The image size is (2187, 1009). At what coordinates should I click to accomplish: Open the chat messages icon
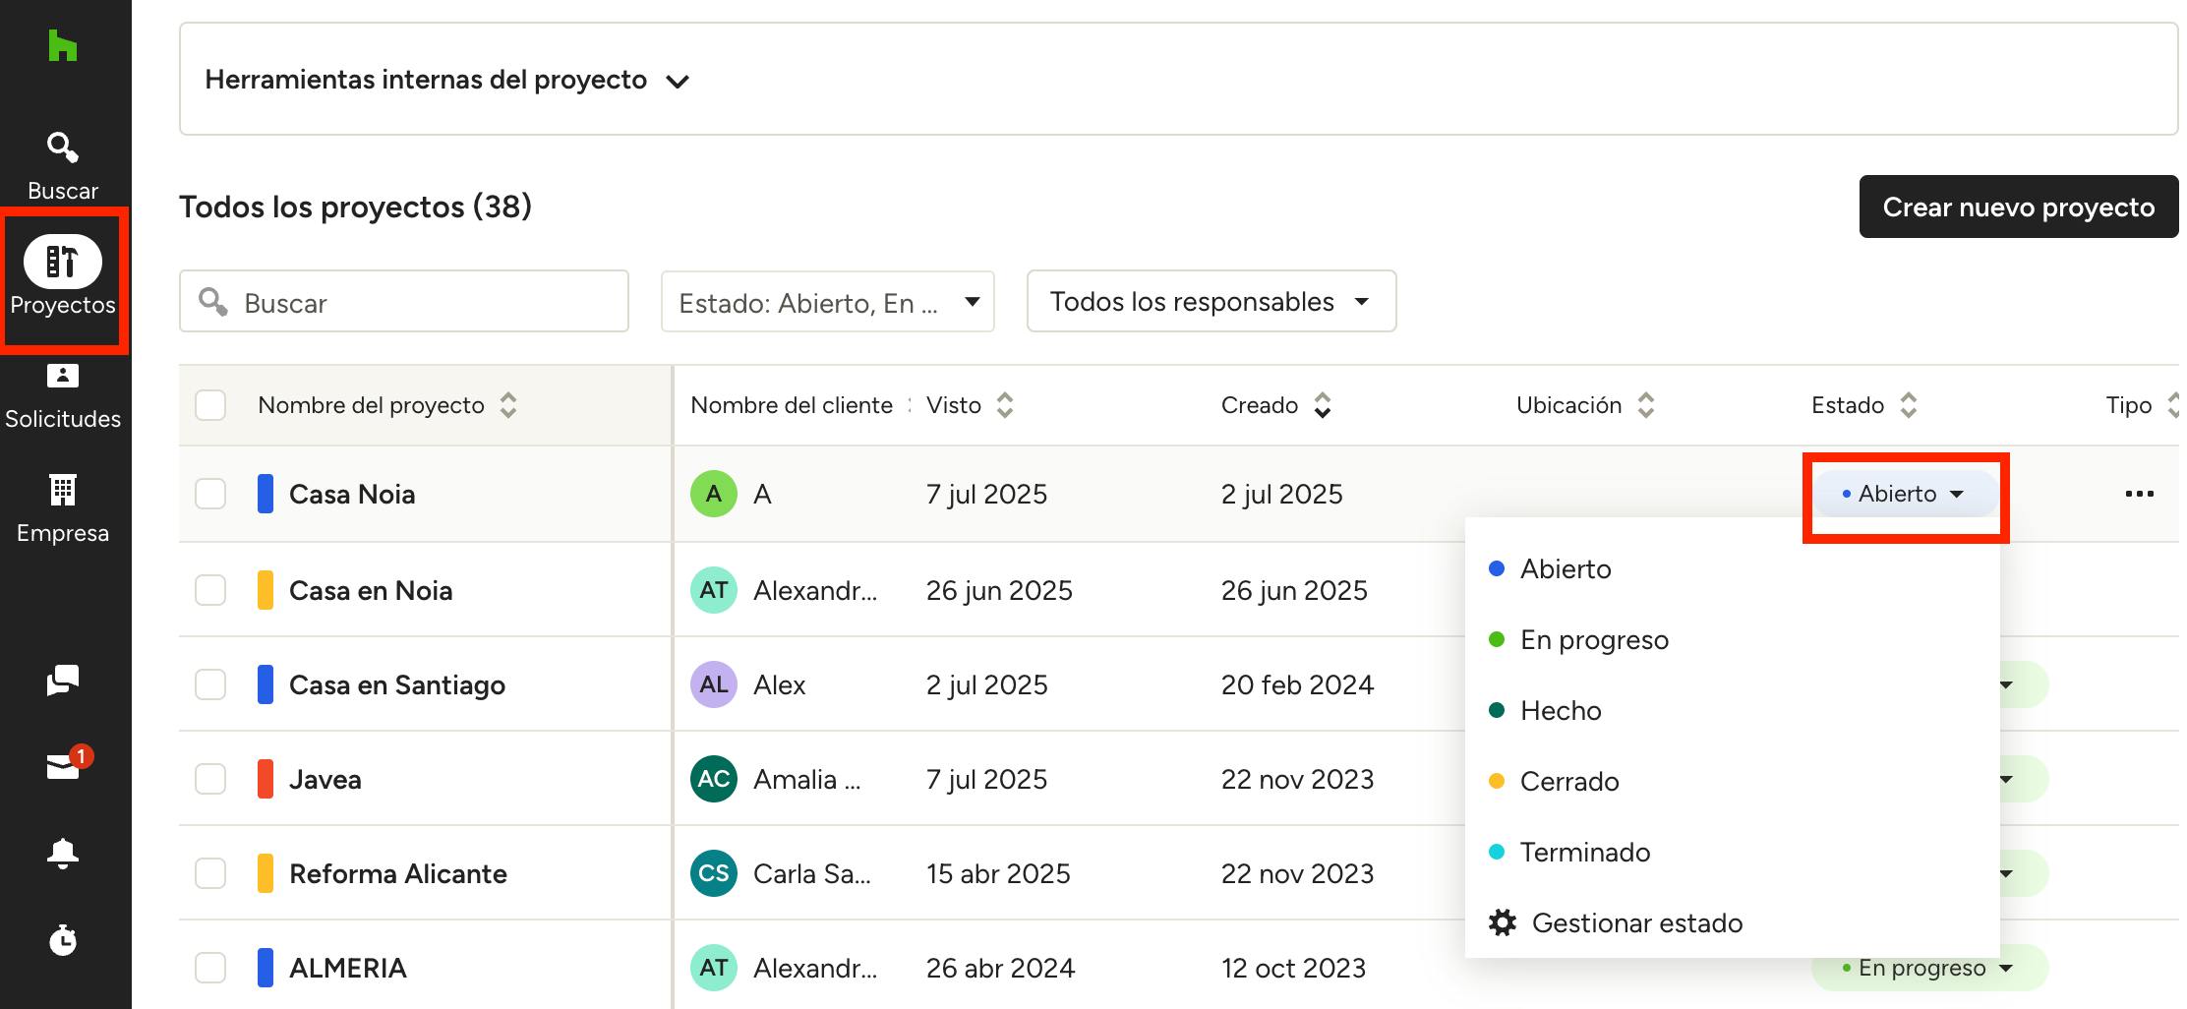pyautogui.click(x=63, y=680)
